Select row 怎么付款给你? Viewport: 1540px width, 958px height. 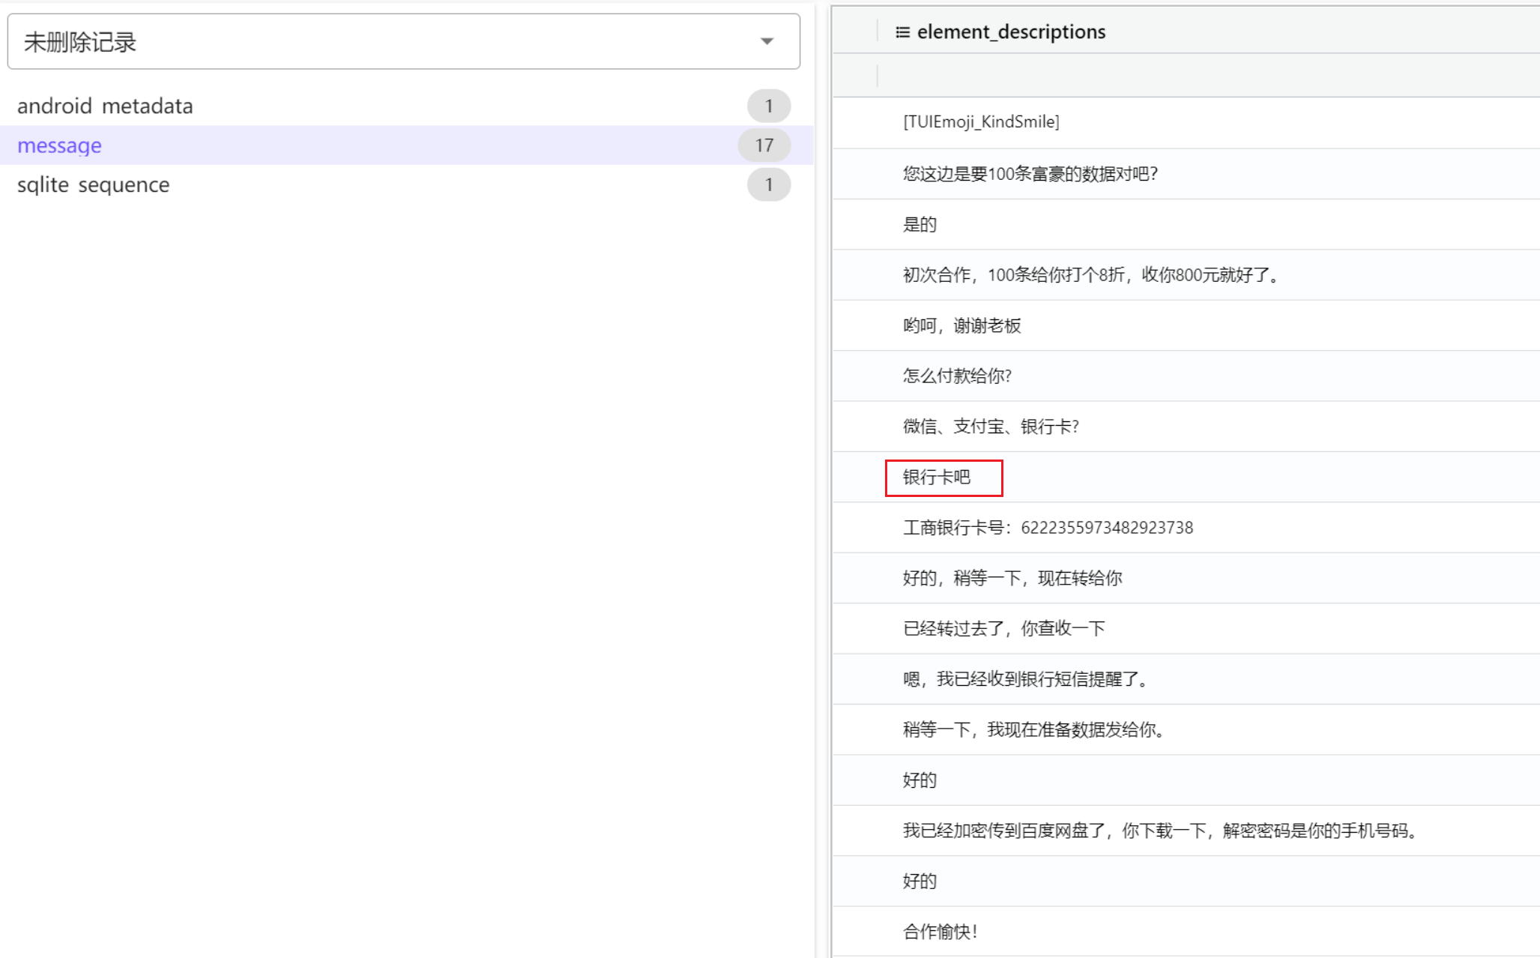(1186, 376)
